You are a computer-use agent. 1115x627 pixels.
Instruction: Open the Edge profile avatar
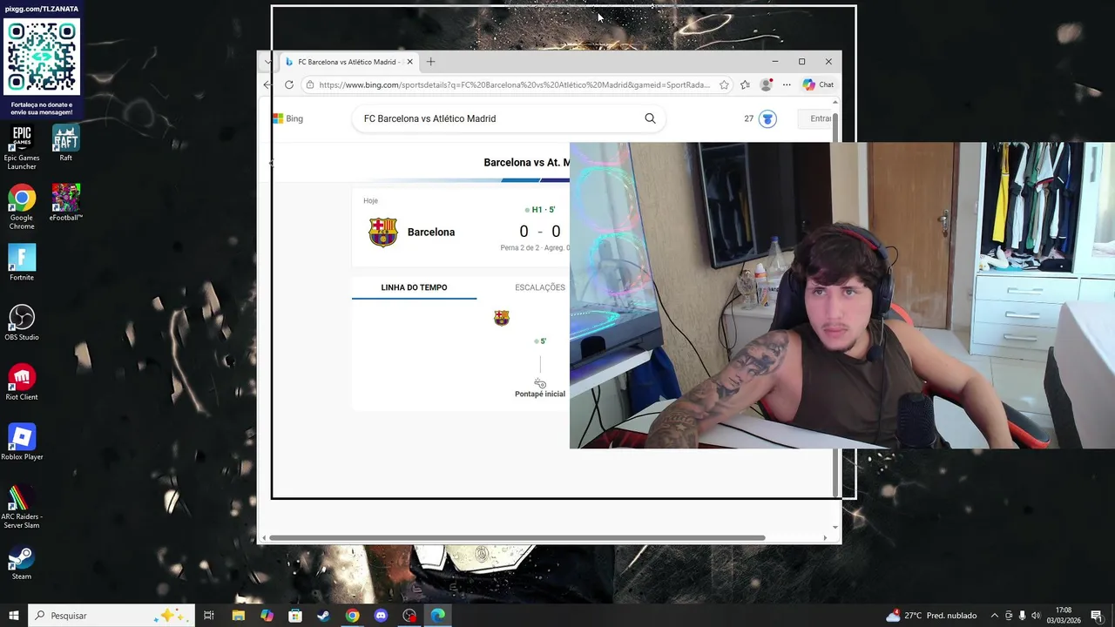click(x=766, y=84)
